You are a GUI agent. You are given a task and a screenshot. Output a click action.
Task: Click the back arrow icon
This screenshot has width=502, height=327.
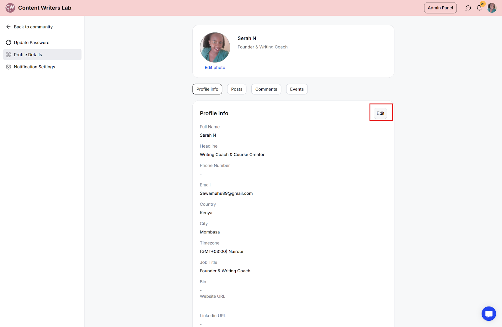pyautogui.click(x=8, y=27)
